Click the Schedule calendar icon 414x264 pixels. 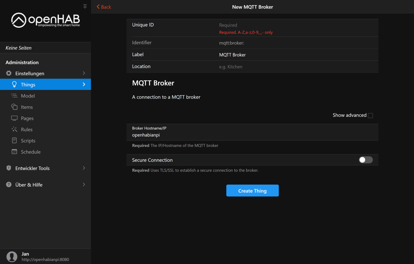(14, 152)
